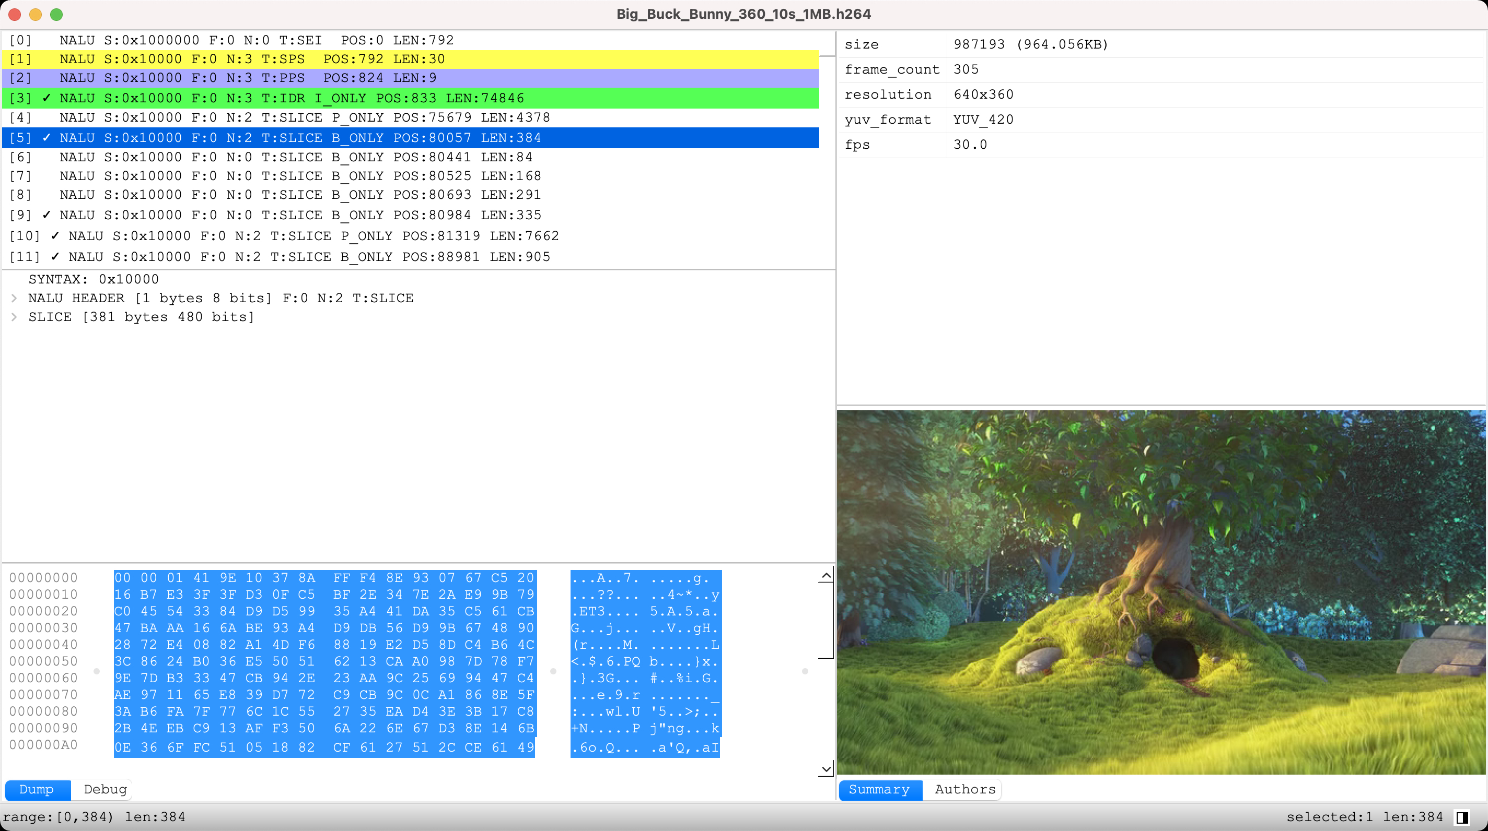Click the hex dump vertical scrollbar track

tap(826, 710)
